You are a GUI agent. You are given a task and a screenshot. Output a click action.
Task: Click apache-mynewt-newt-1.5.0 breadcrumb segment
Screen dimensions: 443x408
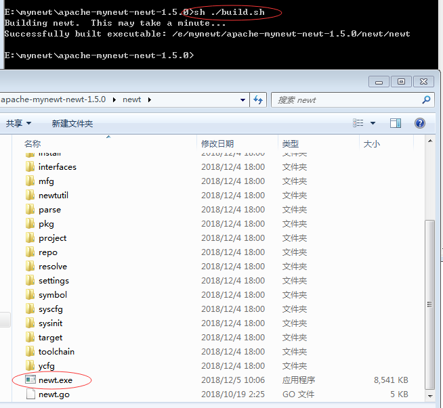(53, 99)
